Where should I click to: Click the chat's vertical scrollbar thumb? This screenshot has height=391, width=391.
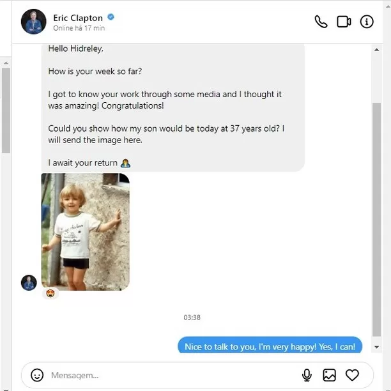376,219
